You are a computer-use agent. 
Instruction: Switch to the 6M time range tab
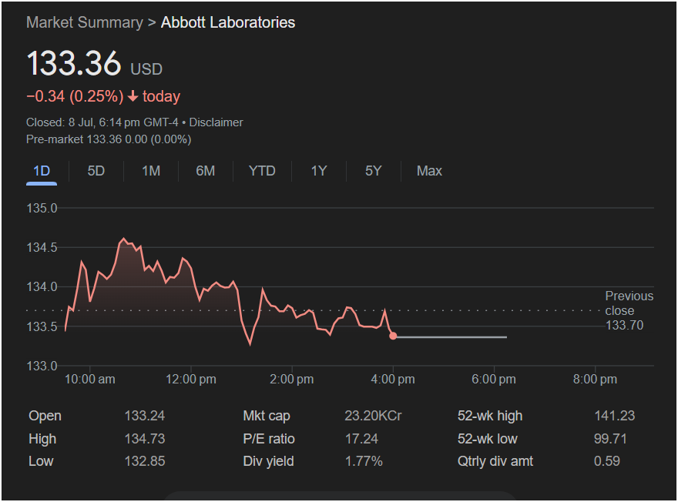pyautogui.click(x=206, y=171)
